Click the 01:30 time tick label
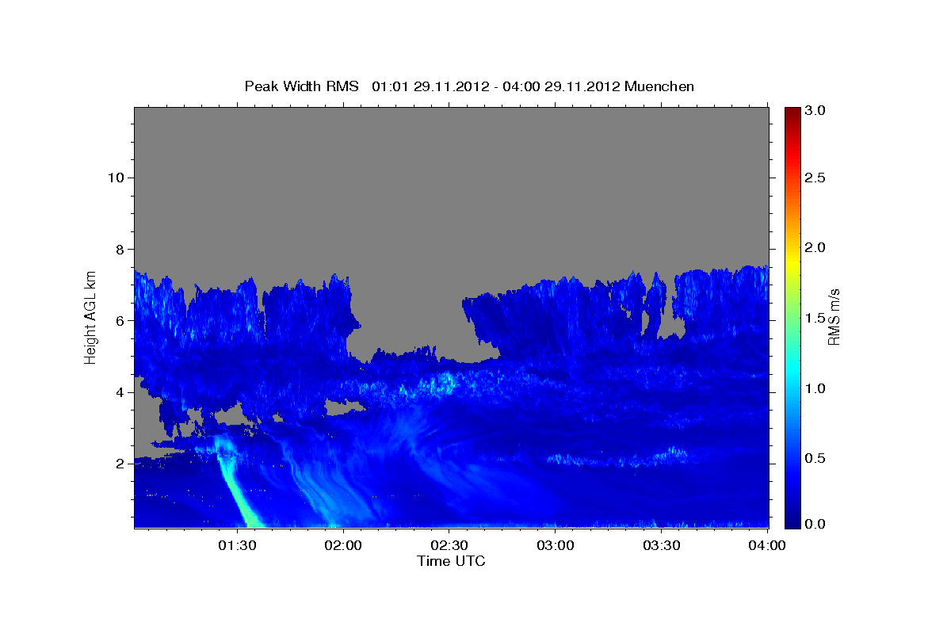Screen dimensions: 951x634 [x=237, y=546]
